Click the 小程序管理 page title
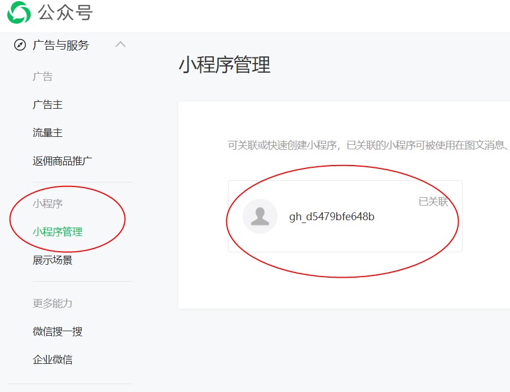This screenshot has width=510, height=392. [225, 66]
